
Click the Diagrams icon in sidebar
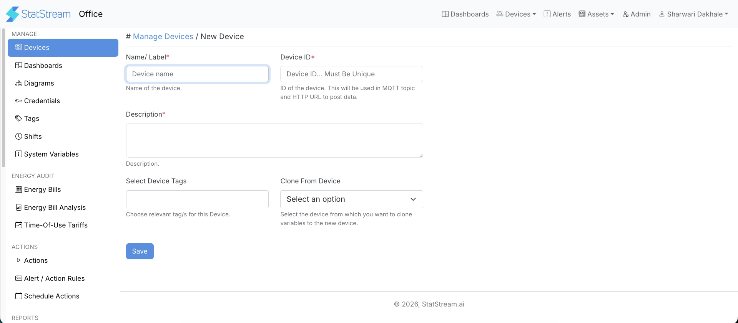tap(18, 83)
